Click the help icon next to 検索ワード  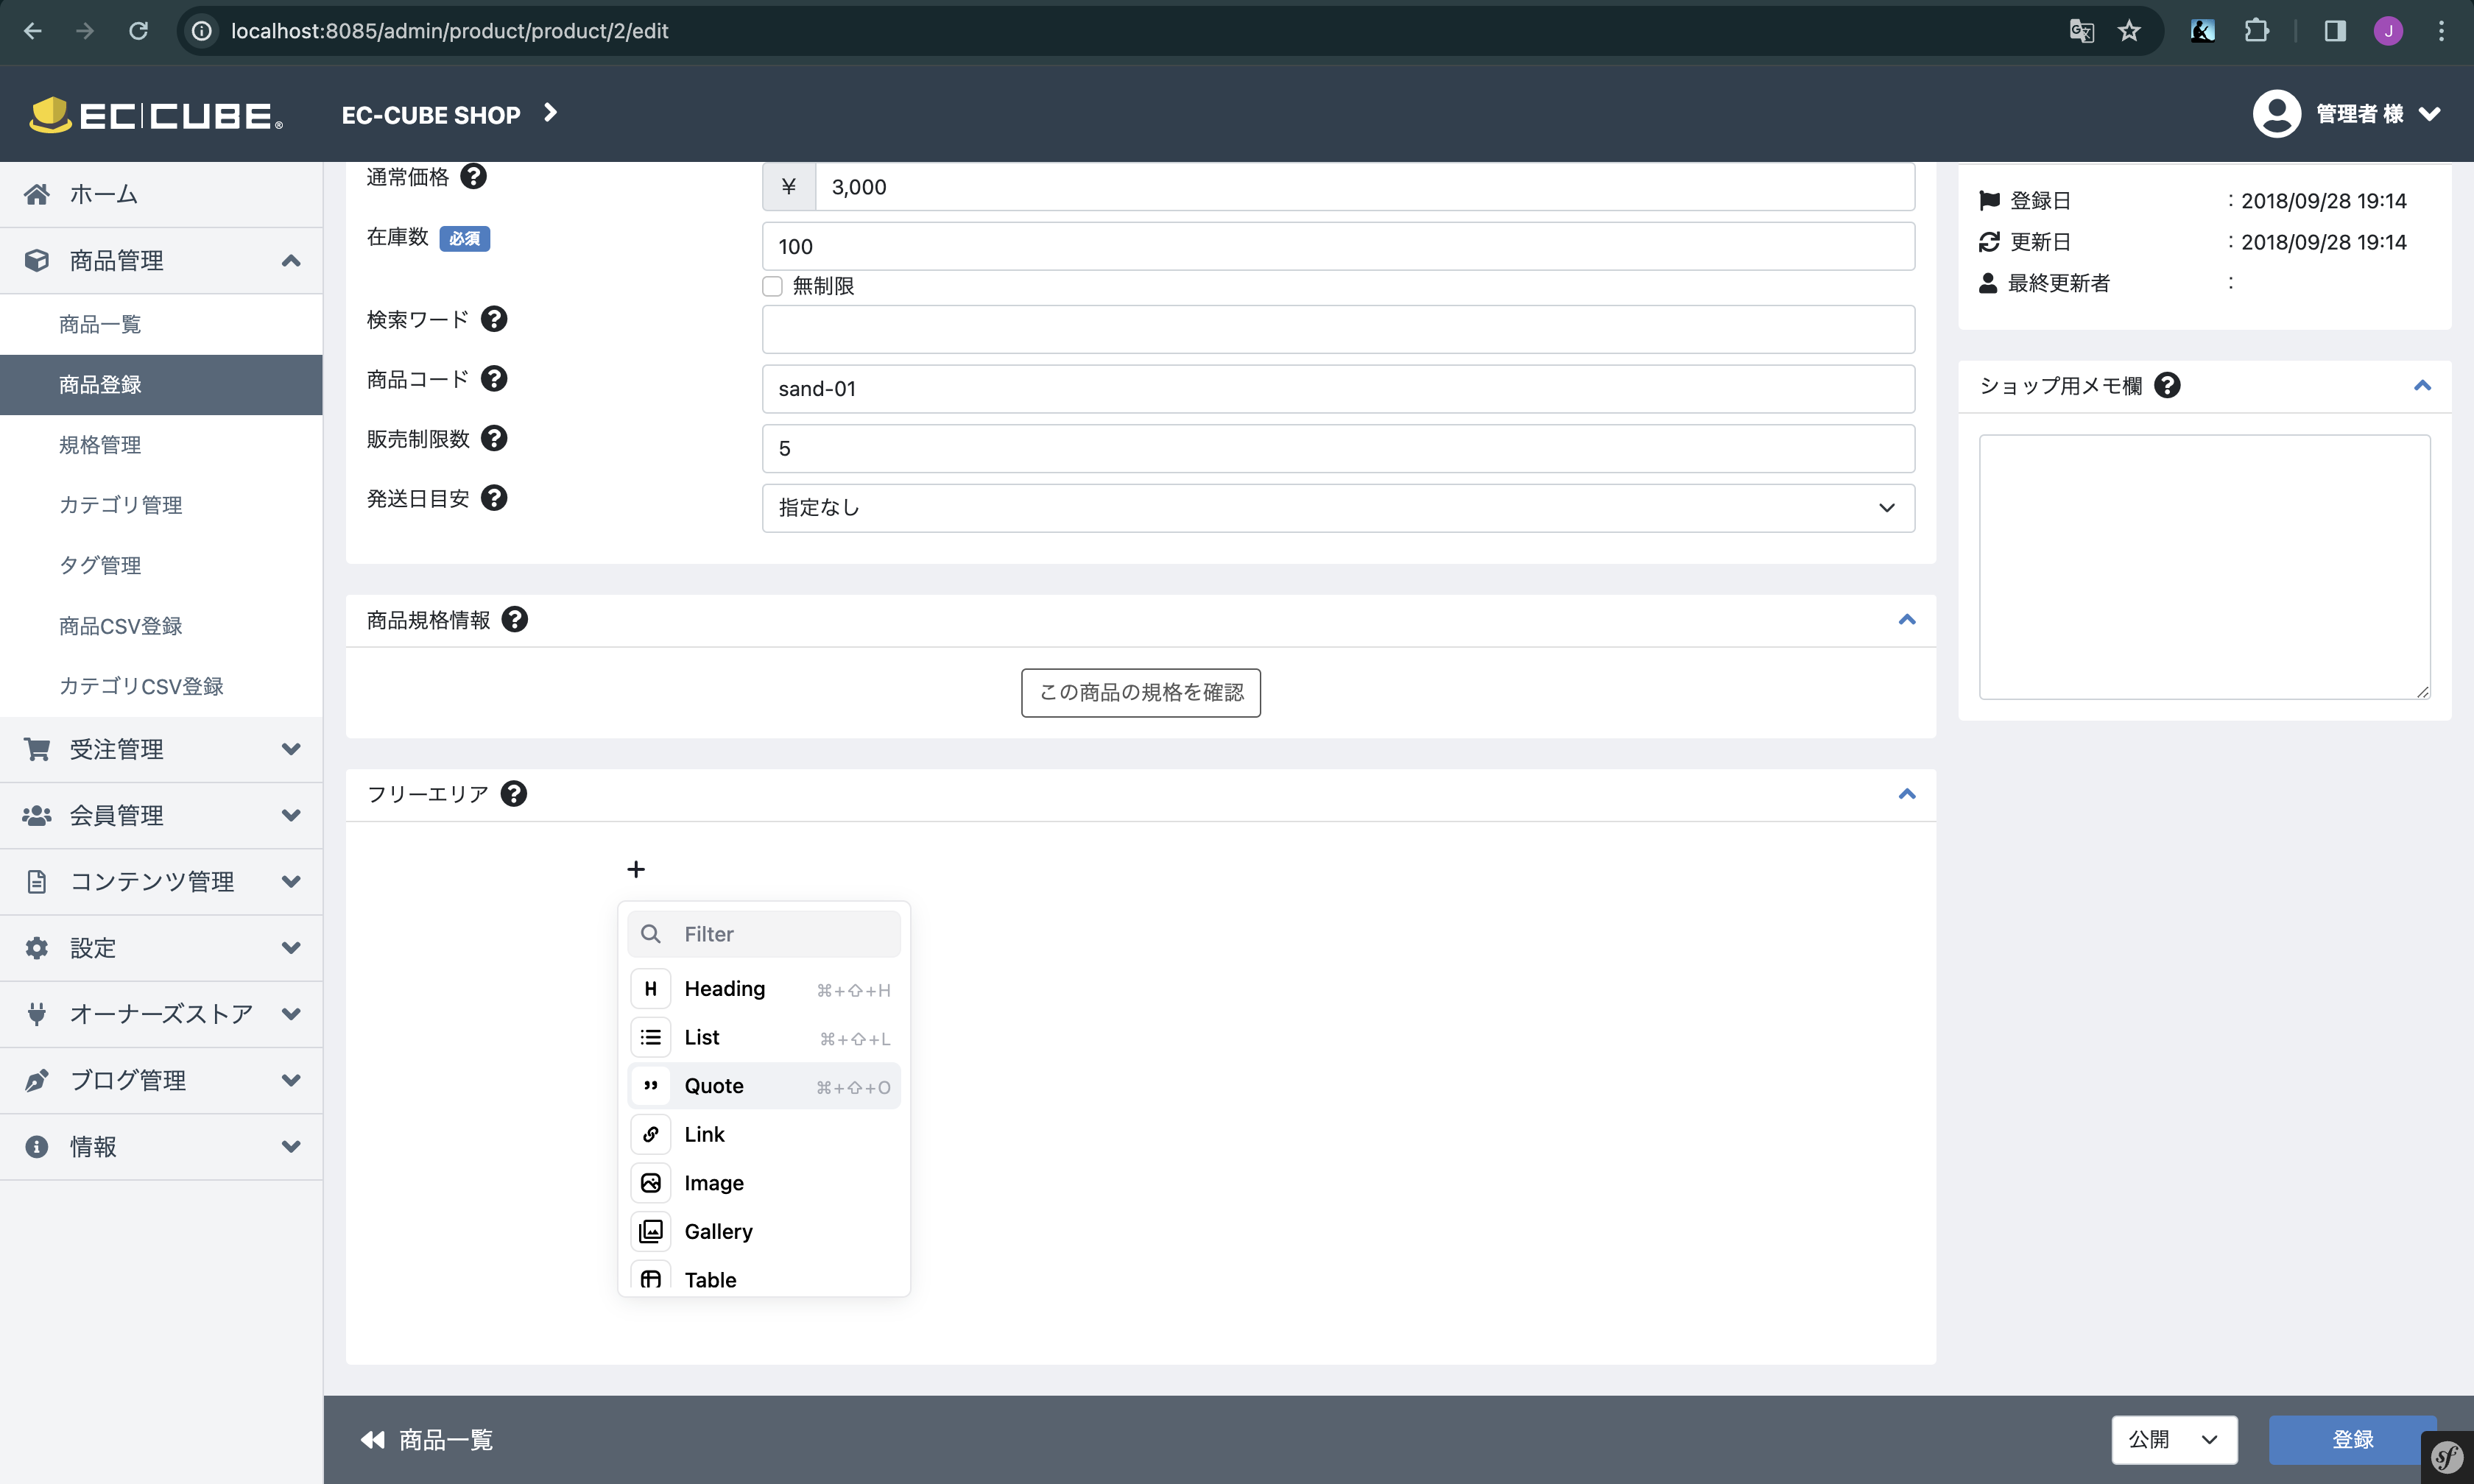[494, 319]
